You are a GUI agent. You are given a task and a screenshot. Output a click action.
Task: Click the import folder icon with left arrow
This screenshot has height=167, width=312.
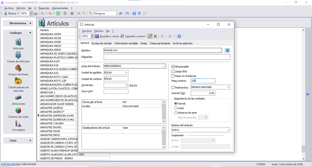click(x=43, y=14)
